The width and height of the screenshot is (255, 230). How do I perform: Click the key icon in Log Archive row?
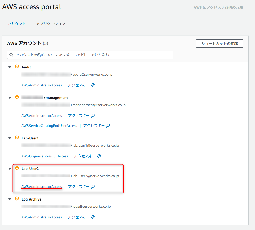pos(93,217)
